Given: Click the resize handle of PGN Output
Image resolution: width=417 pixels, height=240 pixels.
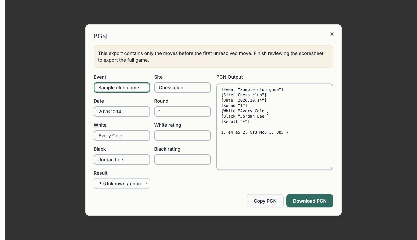Looking at the screenshot, I should click(331, 168).
